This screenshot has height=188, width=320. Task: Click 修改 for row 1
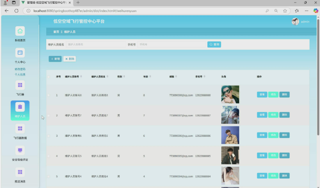tap(273, 95)
